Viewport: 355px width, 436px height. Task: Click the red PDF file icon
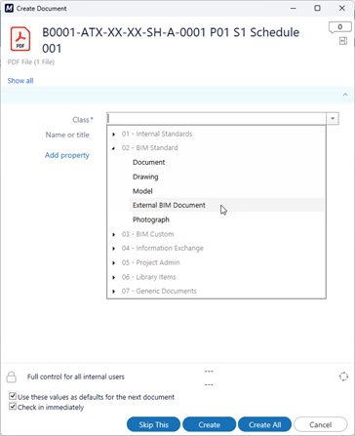(20, 39)
